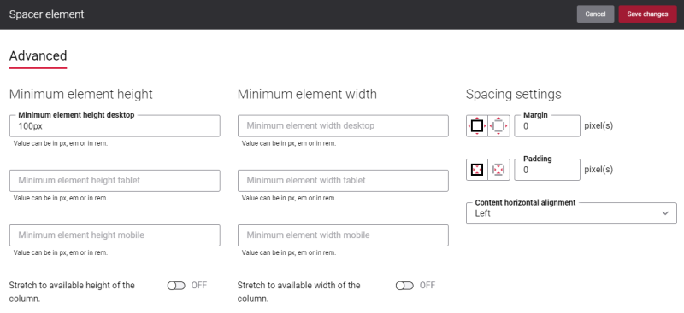Click the Minimum element height tablet field

point(115,181)
